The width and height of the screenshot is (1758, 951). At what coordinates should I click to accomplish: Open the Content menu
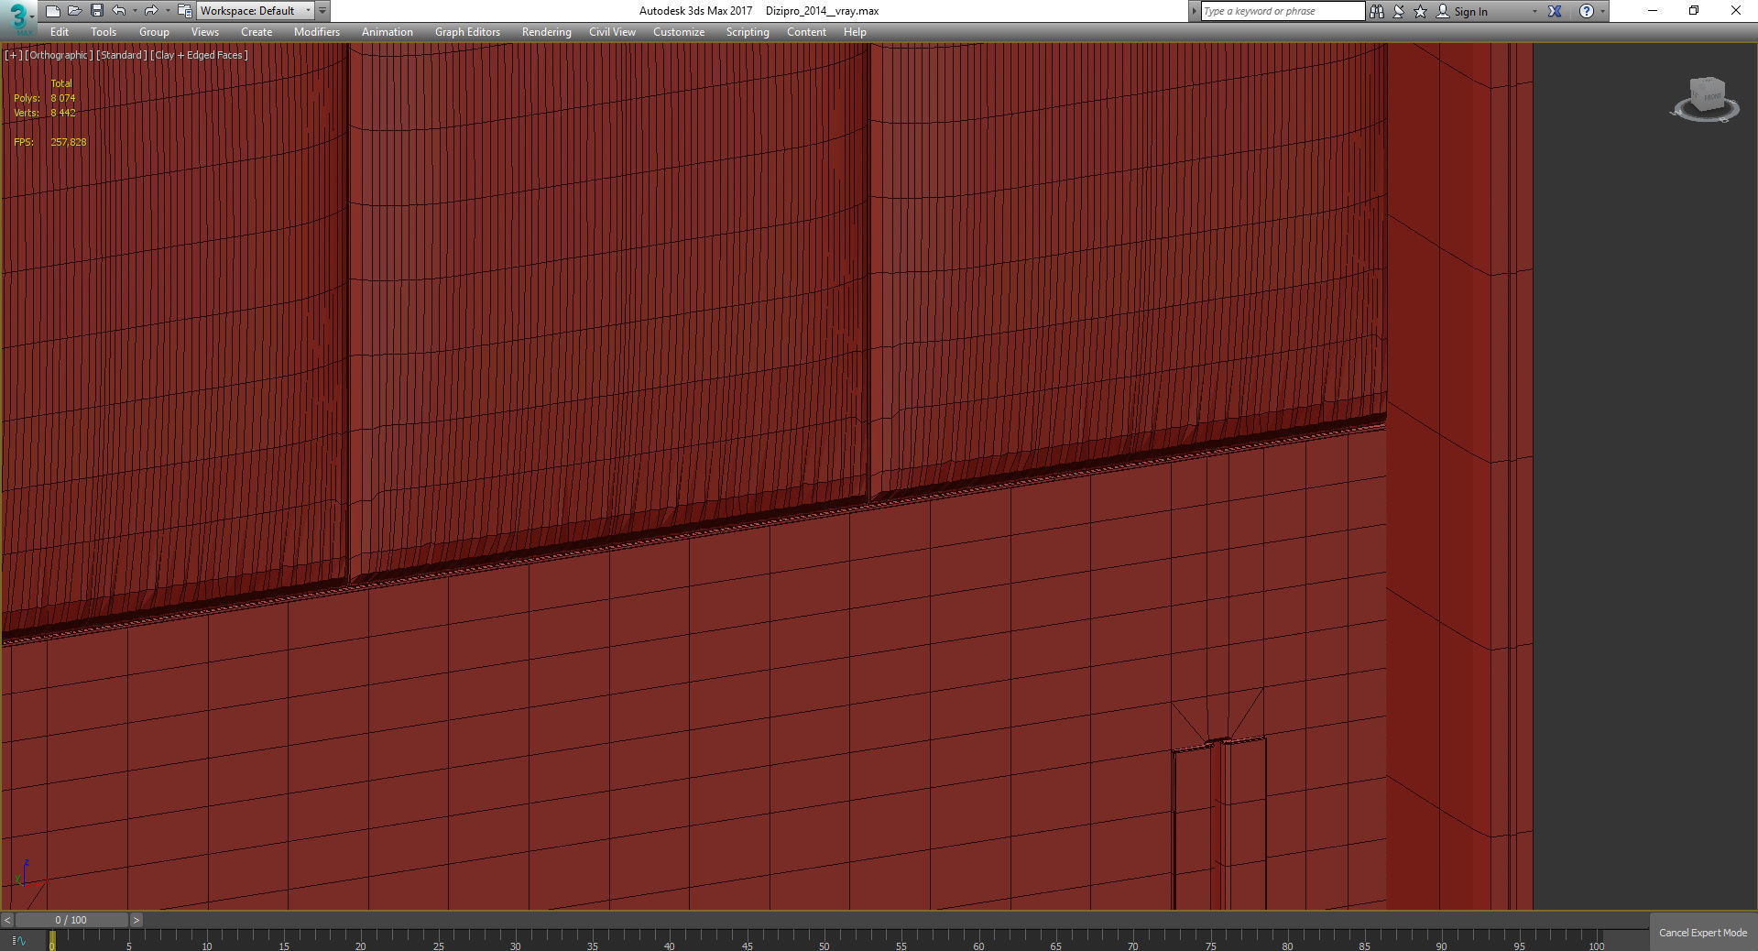(806, 32)
